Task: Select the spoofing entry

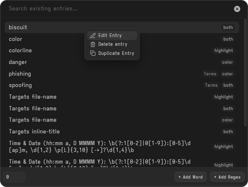Action: 122,85
